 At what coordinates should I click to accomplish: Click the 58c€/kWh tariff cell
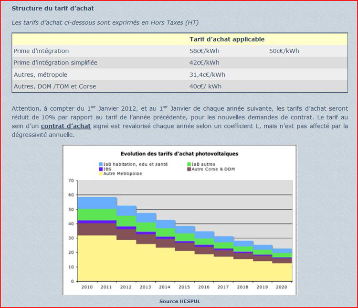[204, 51]
